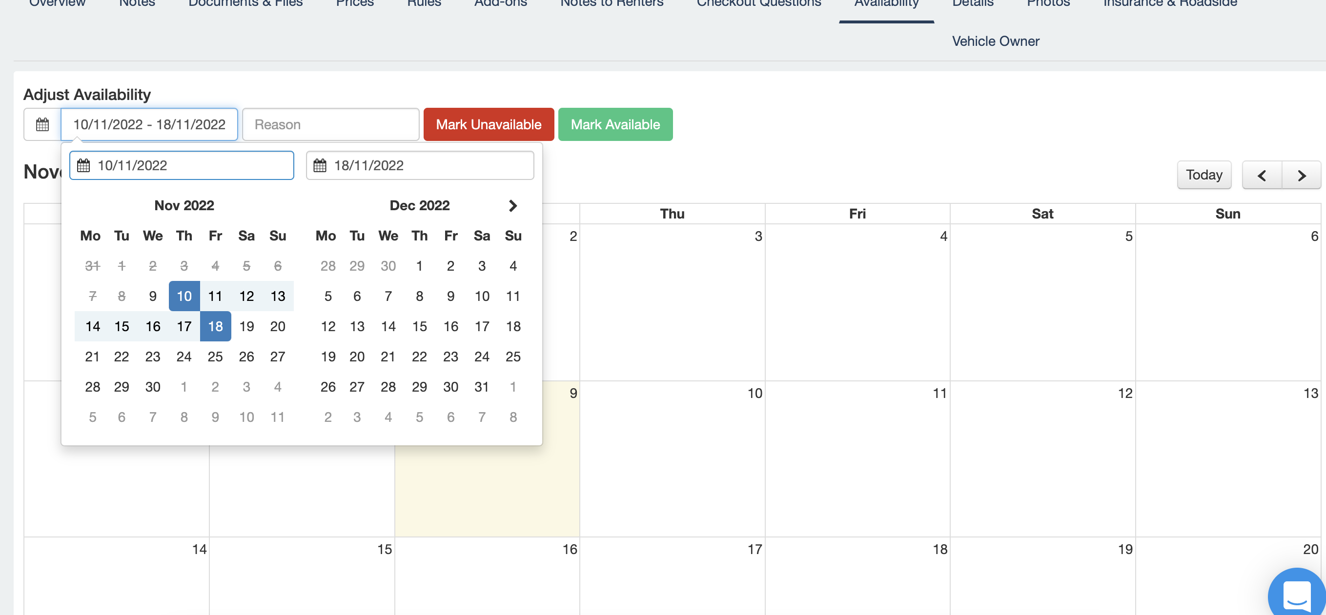Click calendar icon in start date field
1326x615 pixels.
83,166
